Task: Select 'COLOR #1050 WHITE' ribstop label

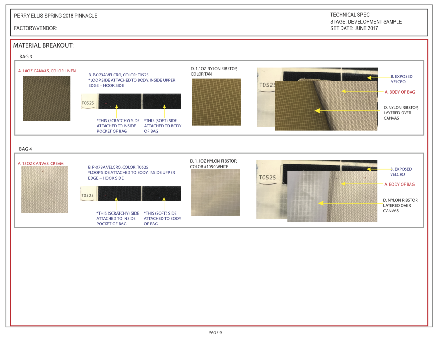Action: point(209,167)
